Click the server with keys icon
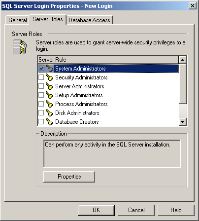Image resolution: width=199 pixels, height=221 pixels. click(x=20, y=47)
